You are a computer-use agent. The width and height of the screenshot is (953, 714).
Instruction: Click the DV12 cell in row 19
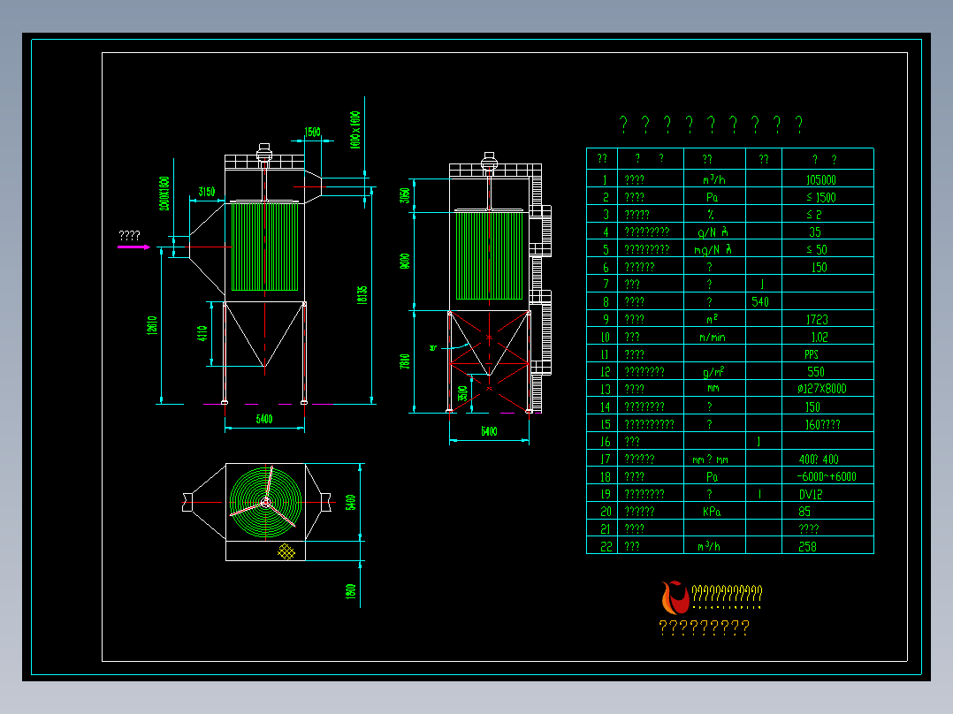[811, 495]
